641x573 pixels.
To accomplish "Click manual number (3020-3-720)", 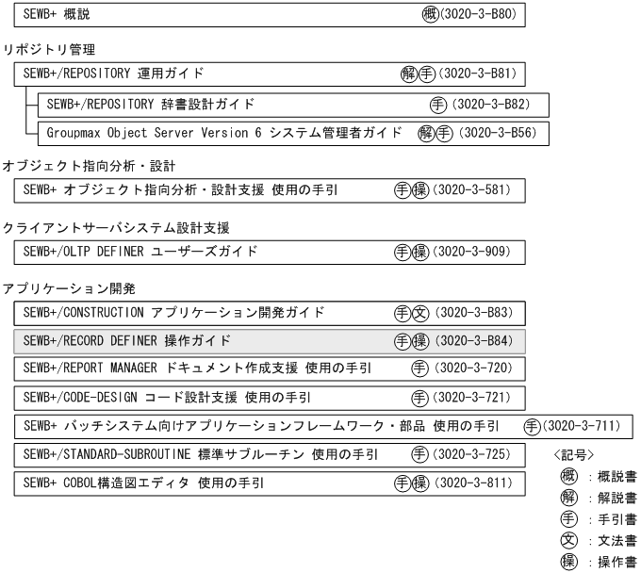I will click(x=473, y=368).
